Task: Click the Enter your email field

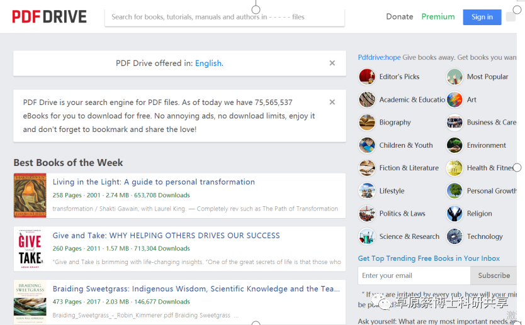Action: pyautogui.click(x=414, y=275)
